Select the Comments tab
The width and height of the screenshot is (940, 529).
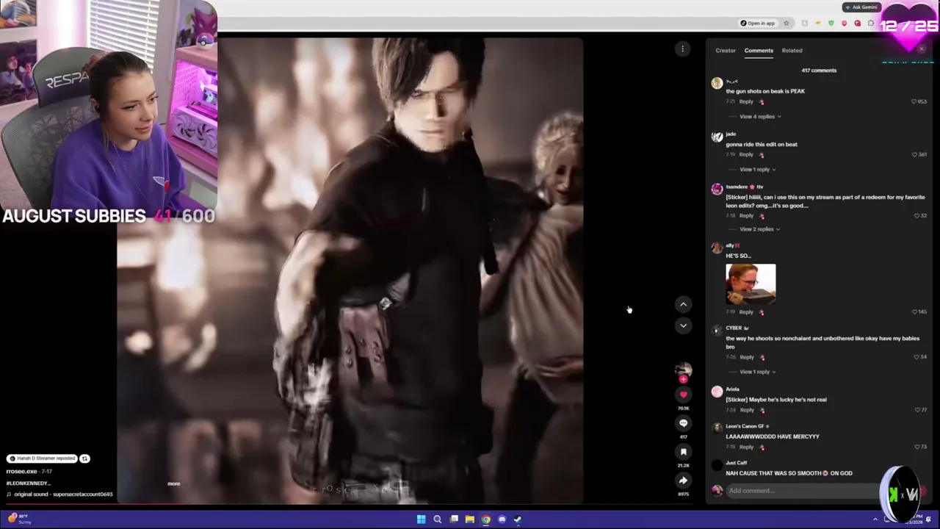759,51
